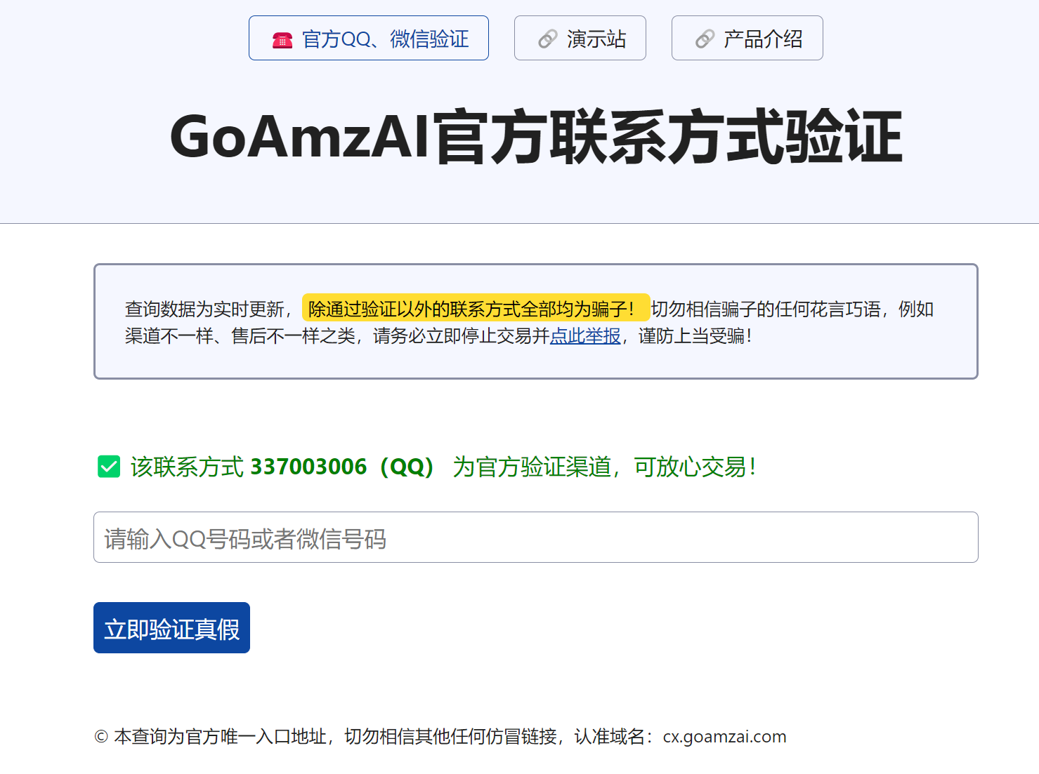The height and width of the screenshot is (774, 1039).
Task: Click the 本查询为官方唯一入口地址 footer text
Action: 221,737
